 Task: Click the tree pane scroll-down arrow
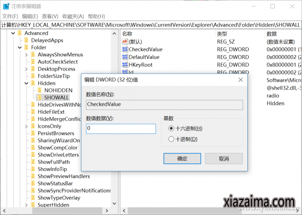click(x=114, y=204)
